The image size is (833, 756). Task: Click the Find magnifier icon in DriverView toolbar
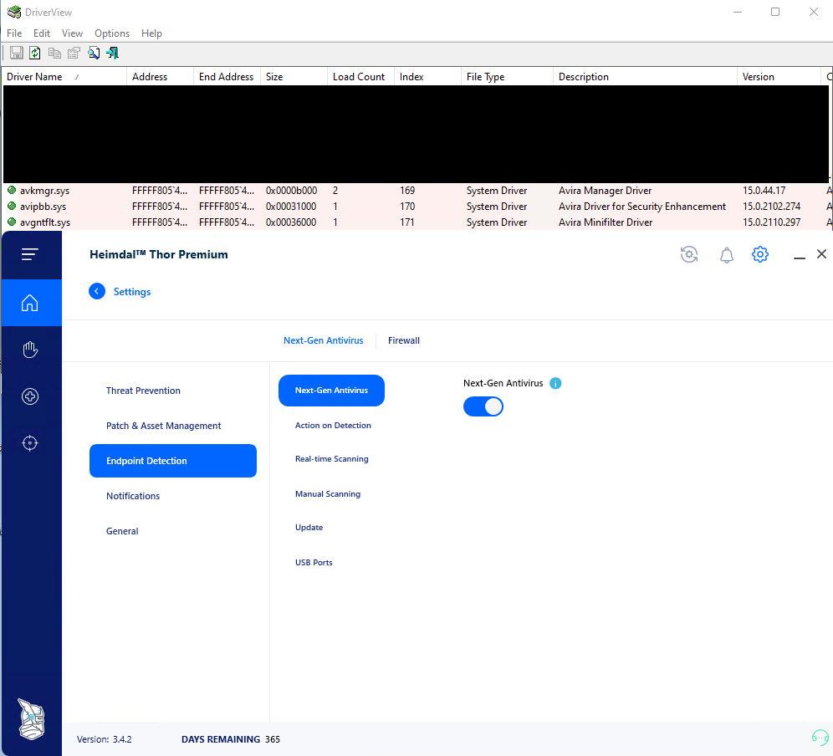pyautogui.click(x=94, y=53)
